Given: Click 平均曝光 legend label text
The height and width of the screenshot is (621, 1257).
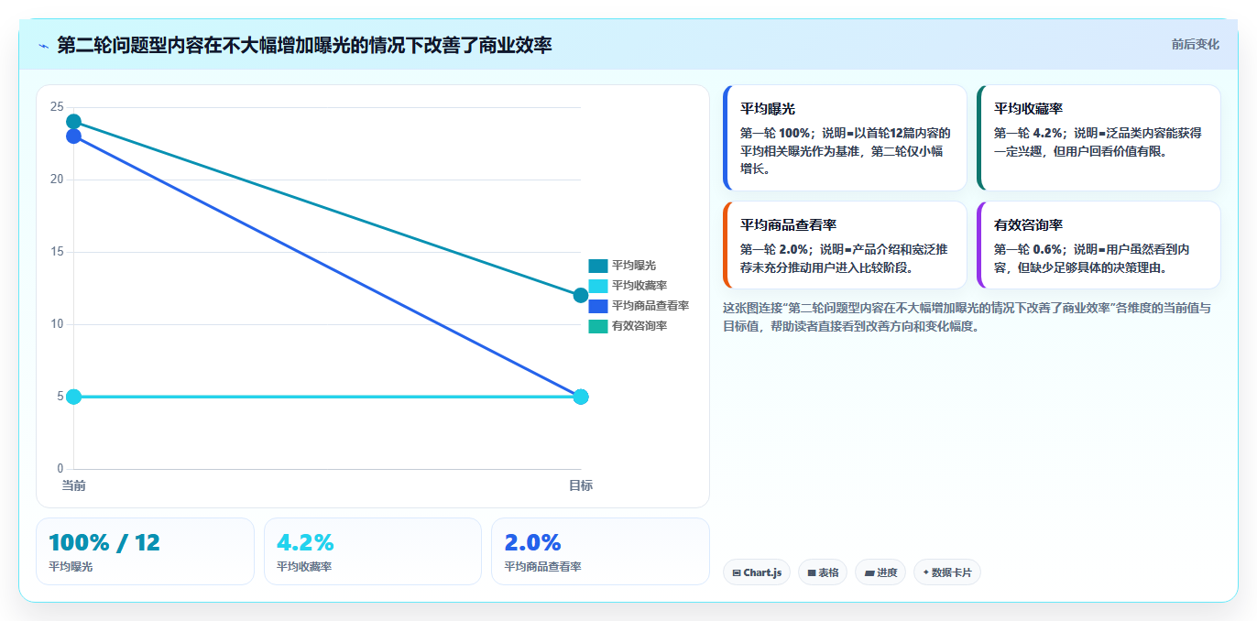Looking at the screenshot, I should pyautogui.click(x=634, y=266).
